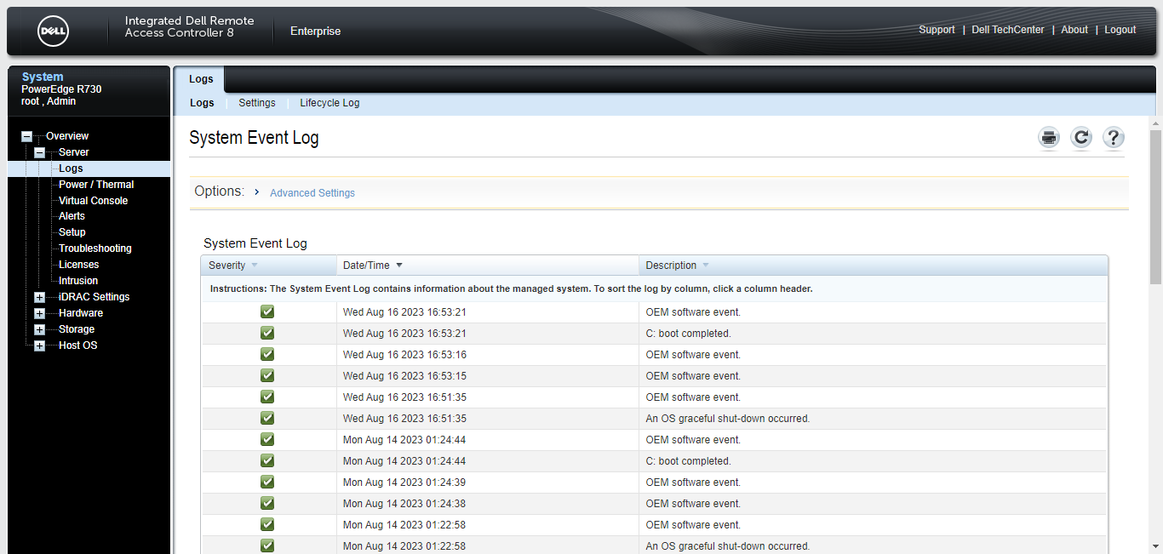Expand the Host OS tree node
The width and height of the screenshot is (1163, 554).
(39, 346)
